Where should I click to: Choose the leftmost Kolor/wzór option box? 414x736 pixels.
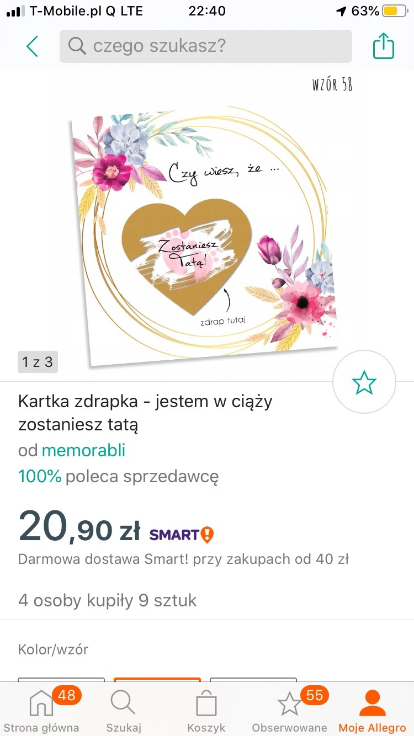point(61,680)
